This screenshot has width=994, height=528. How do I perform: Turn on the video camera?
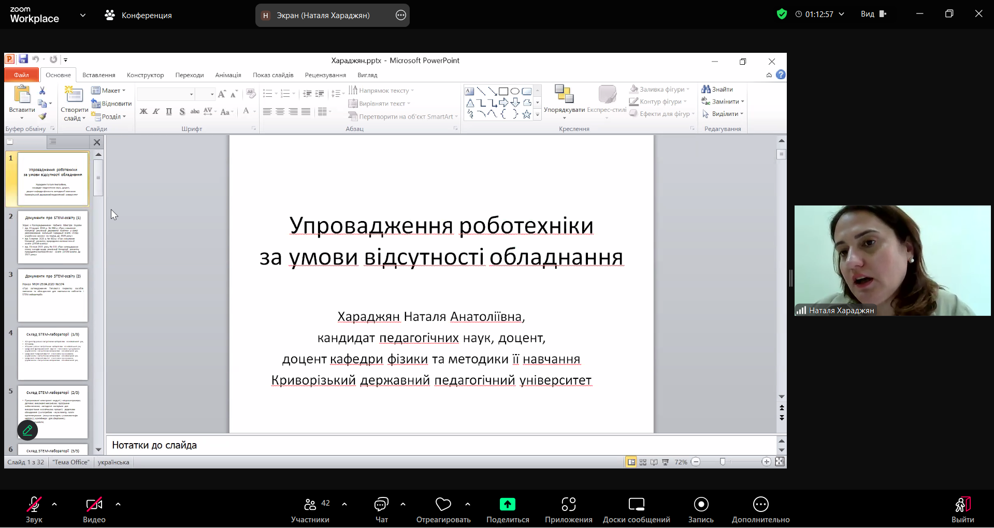pos(94,504)
